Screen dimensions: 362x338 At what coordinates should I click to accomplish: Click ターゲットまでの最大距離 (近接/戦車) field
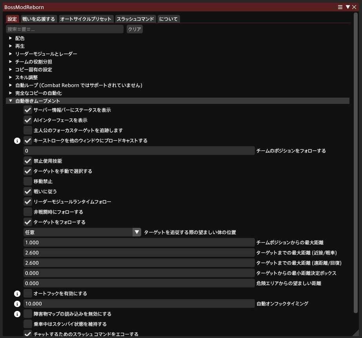139,253
